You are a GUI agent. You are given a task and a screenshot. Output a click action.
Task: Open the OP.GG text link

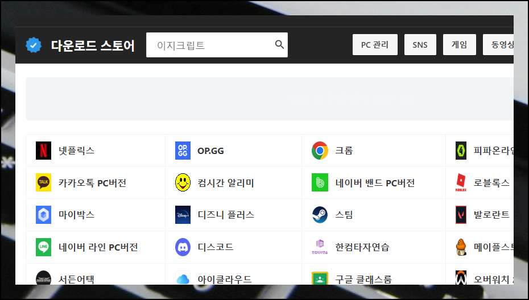click(x=210, y=151)
